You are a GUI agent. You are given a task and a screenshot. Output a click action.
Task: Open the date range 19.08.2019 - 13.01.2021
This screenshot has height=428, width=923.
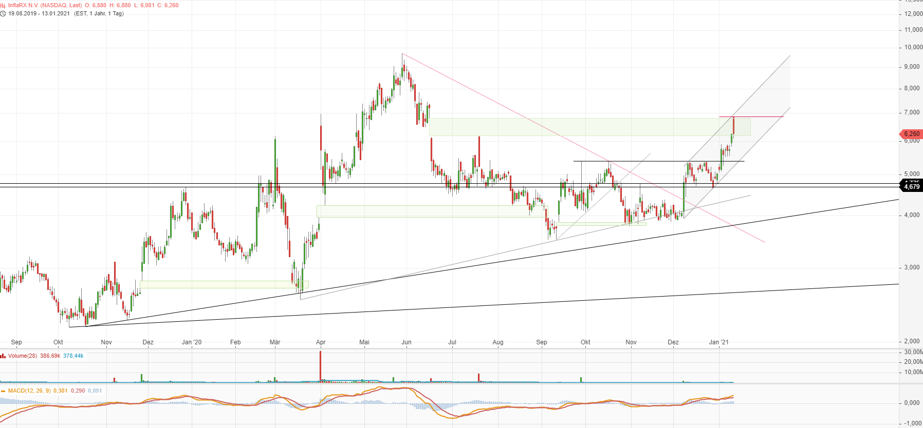tap(39, 14)
